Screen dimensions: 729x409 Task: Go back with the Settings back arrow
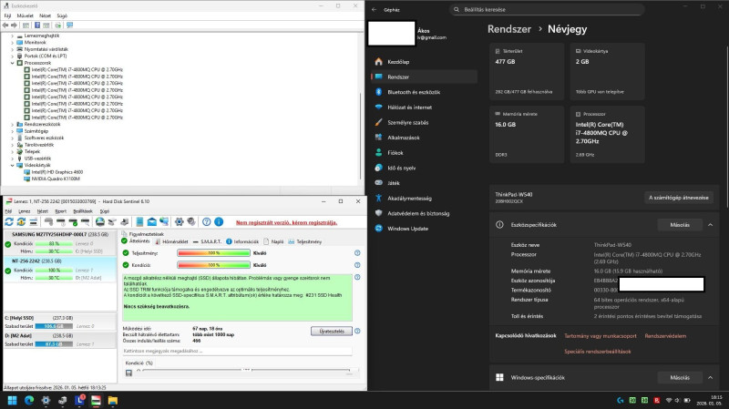point(375,9)
